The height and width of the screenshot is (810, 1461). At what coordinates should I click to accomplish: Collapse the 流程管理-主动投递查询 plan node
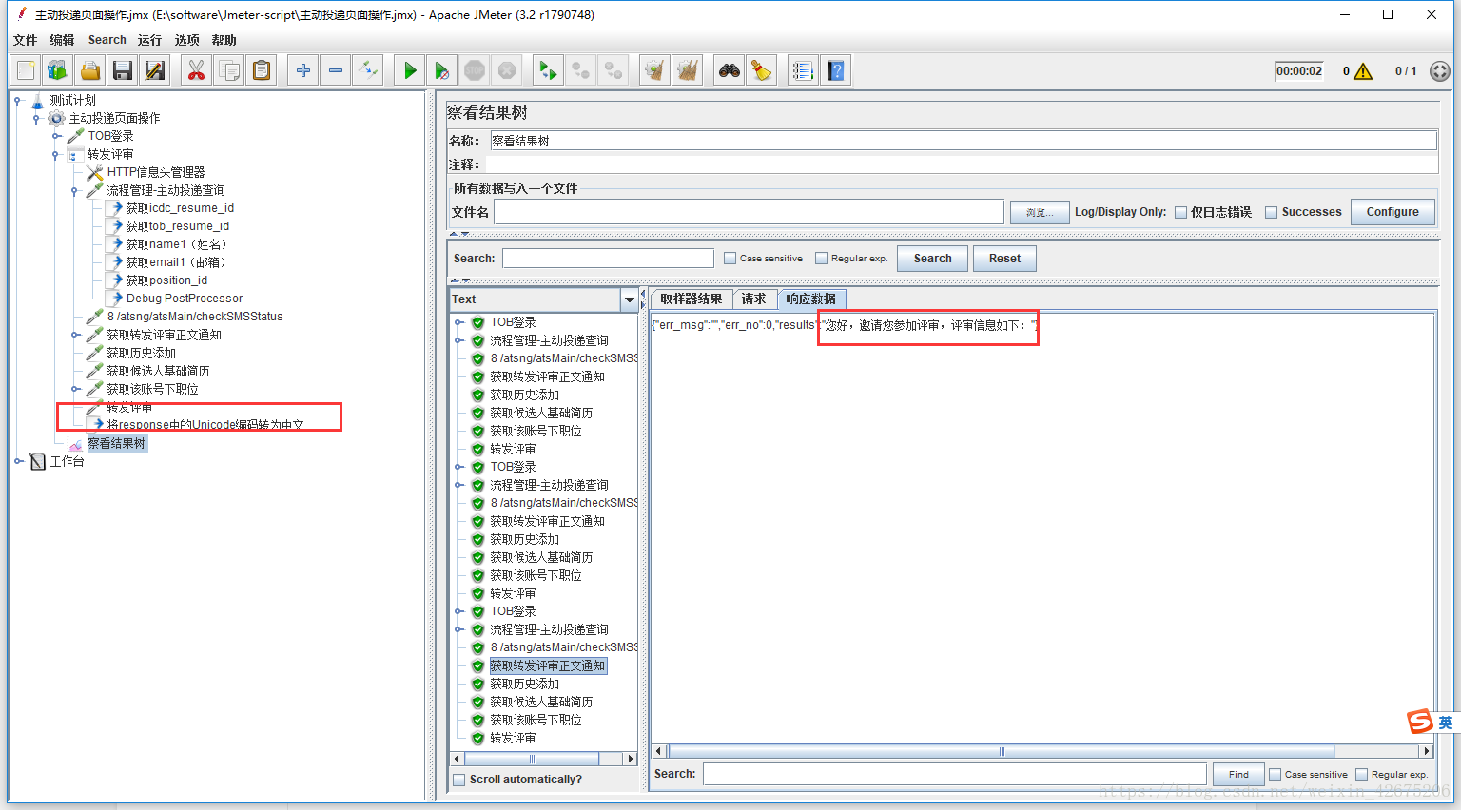(x=74, y=190)
